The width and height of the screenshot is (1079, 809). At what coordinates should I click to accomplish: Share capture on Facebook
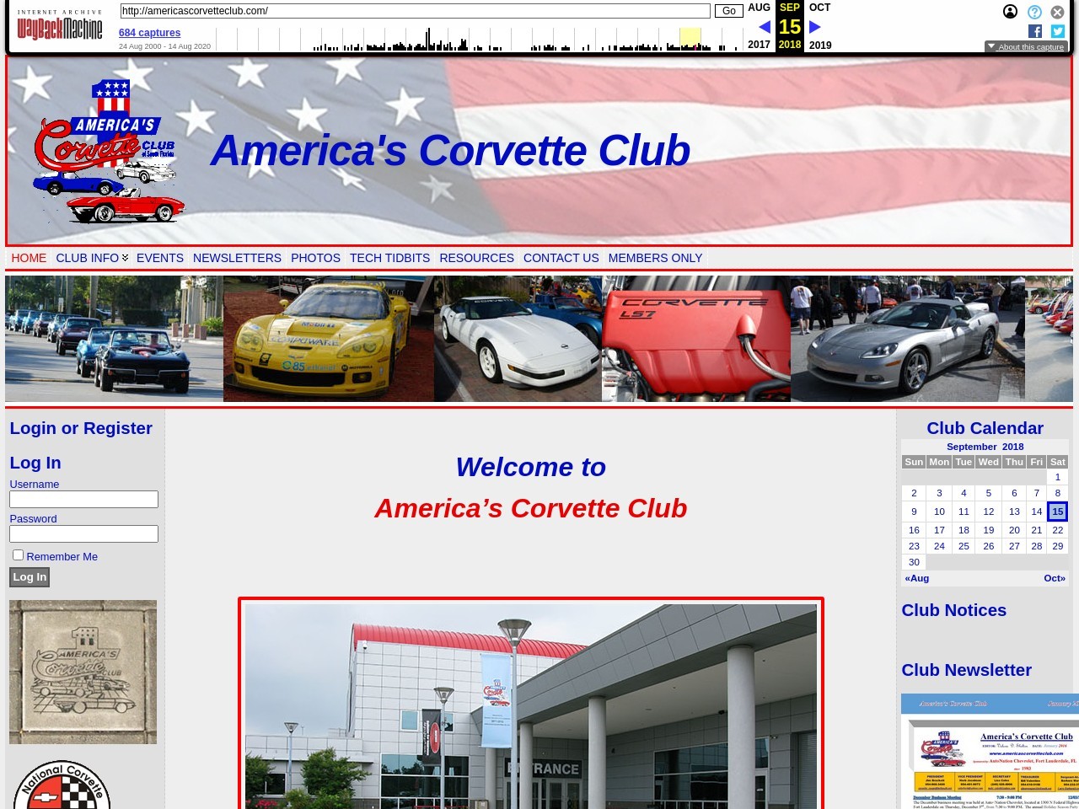(x=1035, y=31)
